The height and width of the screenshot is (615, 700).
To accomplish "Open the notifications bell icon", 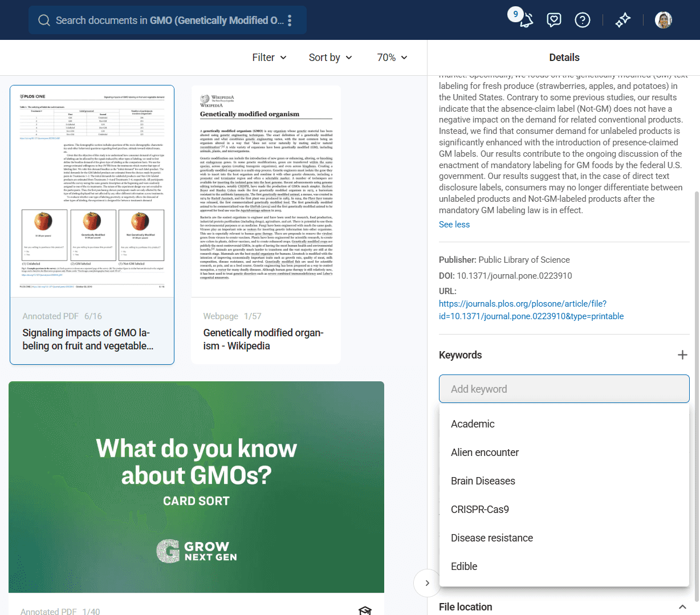I will (526, 21).
